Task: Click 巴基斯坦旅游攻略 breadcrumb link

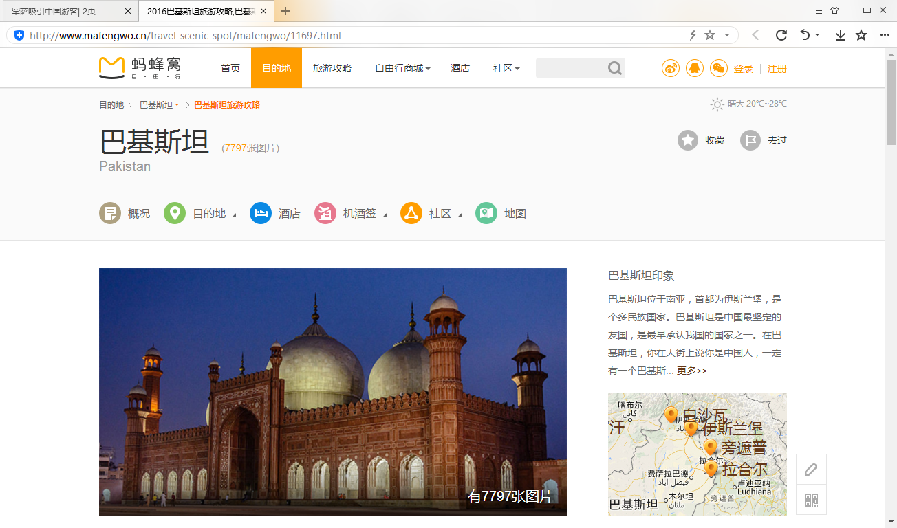Action: (x=227, y=105)
